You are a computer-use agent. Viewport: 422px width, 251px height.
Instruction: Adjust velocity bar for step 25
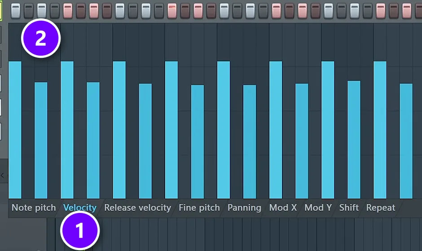(328, 130)
